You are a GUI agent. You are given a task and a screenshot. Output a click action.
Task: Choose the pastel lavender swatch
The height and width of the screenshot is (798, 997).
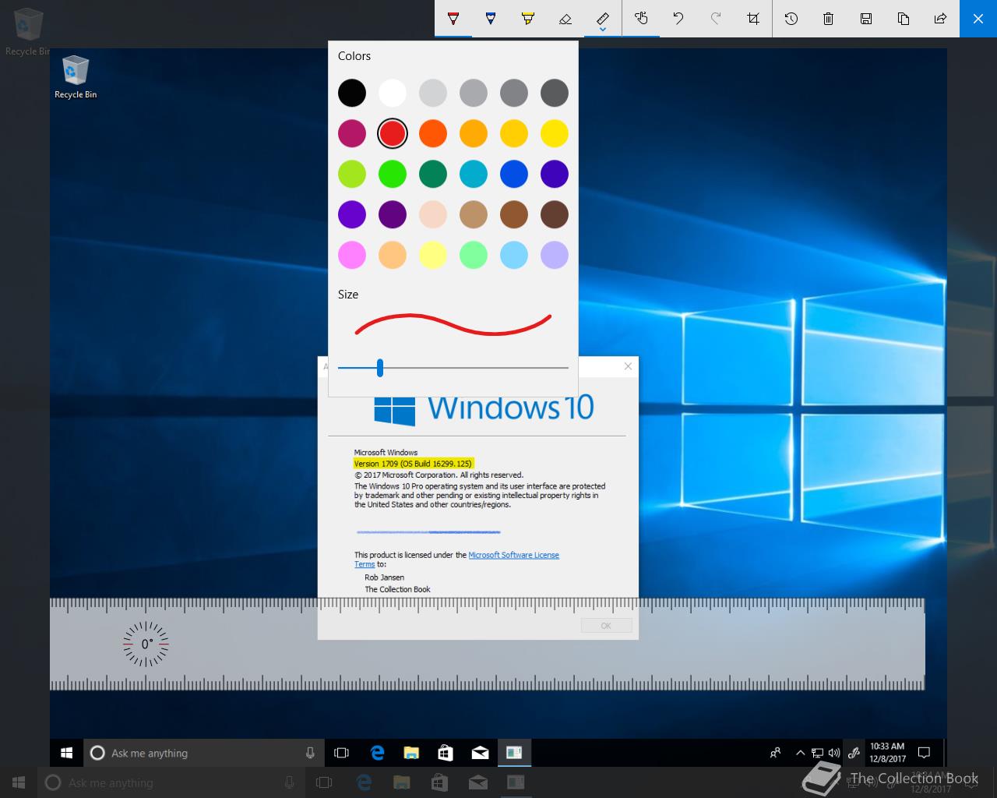pos(555,255)
